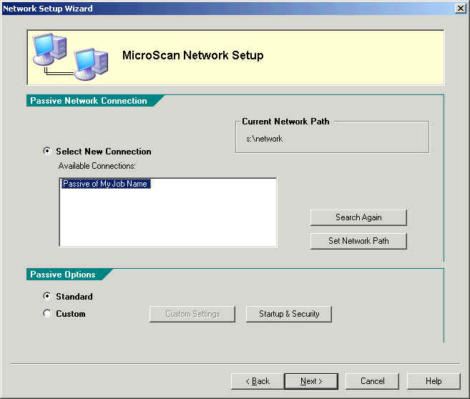This screenshot has height=399, width=470.
Task: Select the 'Select New Connection' radio button
Action: (47, 151)
